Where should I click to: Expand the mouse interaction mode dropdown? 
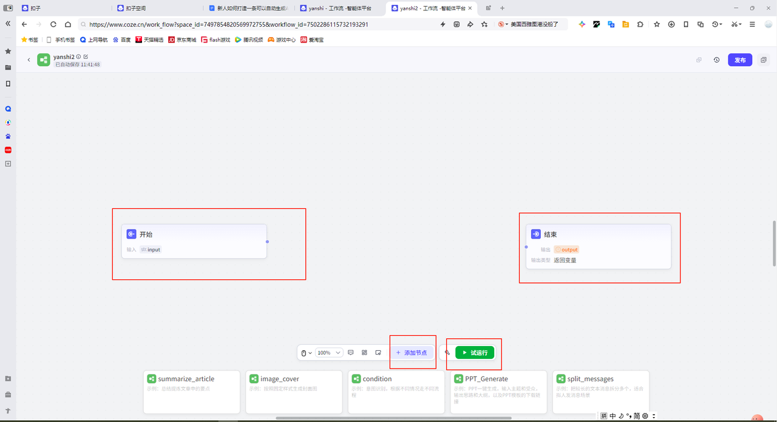click(307, 353)
